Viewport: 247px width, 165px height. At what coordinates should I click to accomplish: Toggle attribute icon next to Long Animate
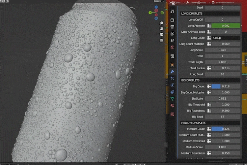coord(209,26)
